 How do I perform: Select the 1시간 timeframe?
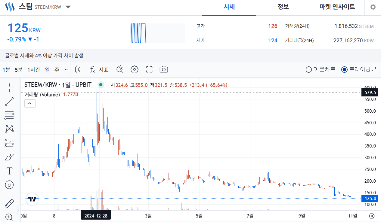pos(34,70)
